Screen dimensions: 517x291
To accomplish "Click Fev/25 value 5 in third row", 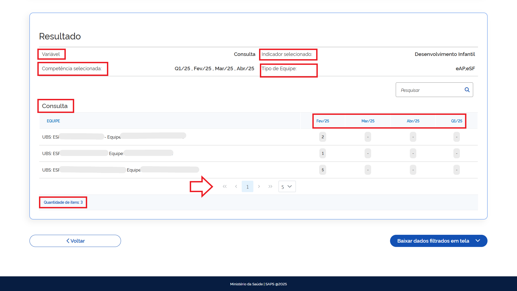I will point(323,170).
